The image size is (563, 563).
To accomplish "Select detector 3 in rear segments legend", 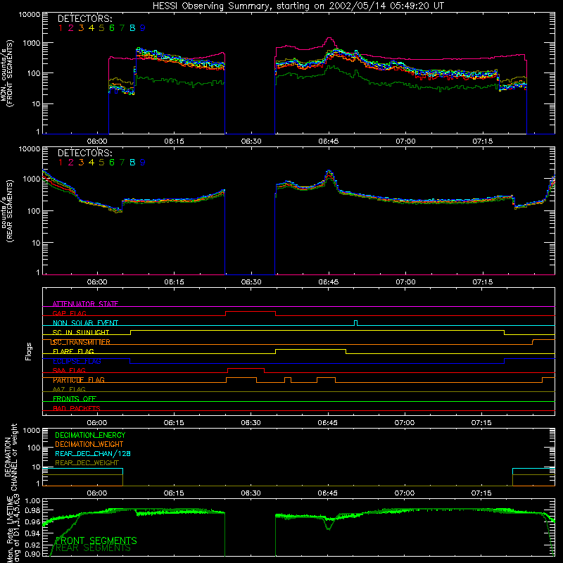I will pos(81,163).
